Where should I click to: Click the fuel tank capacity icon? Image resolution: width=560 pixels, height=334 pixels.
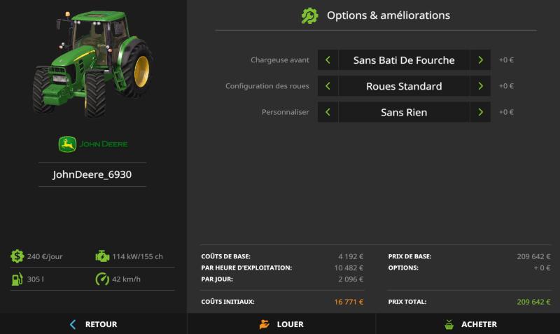click(x=17, y=279)
